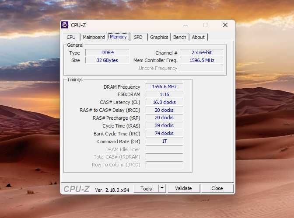This screenshot has height=218, width=294.
Task: Click the Close button at bottom
Action: [217, 188]
